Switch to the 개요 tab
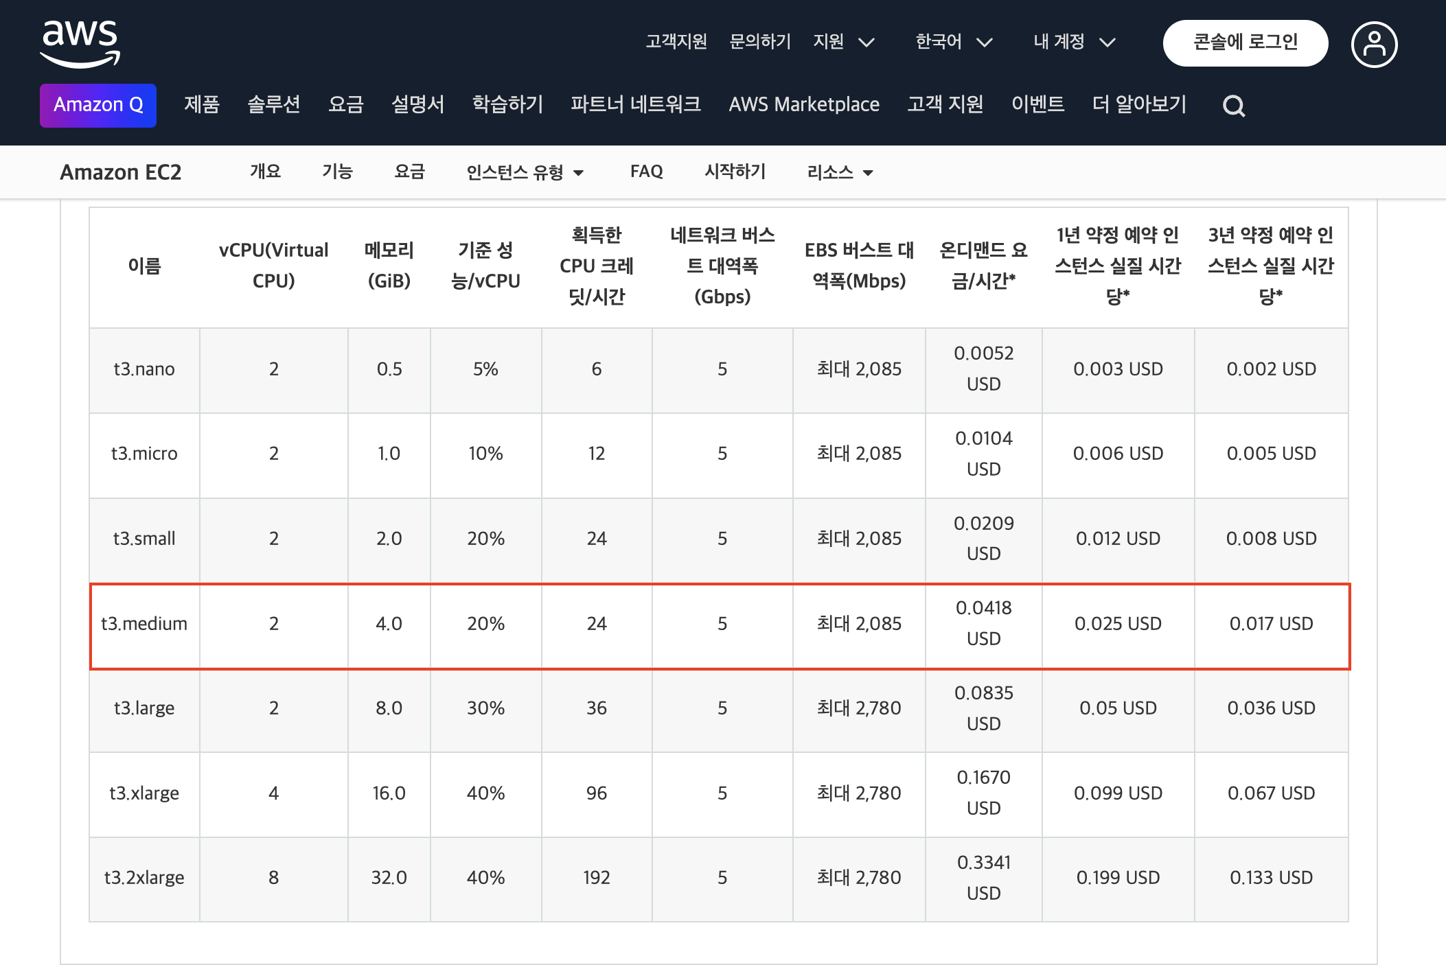 pos(265,172)
